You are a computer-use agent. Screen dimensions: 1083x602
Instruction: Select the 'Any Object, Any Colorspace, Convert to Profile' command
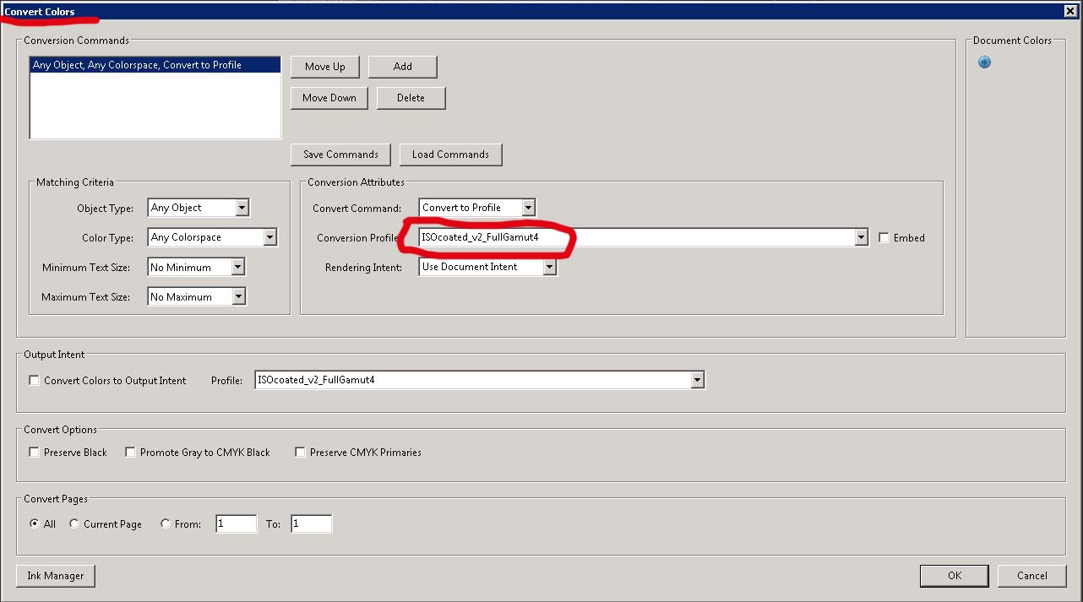(x=155, y=65)
